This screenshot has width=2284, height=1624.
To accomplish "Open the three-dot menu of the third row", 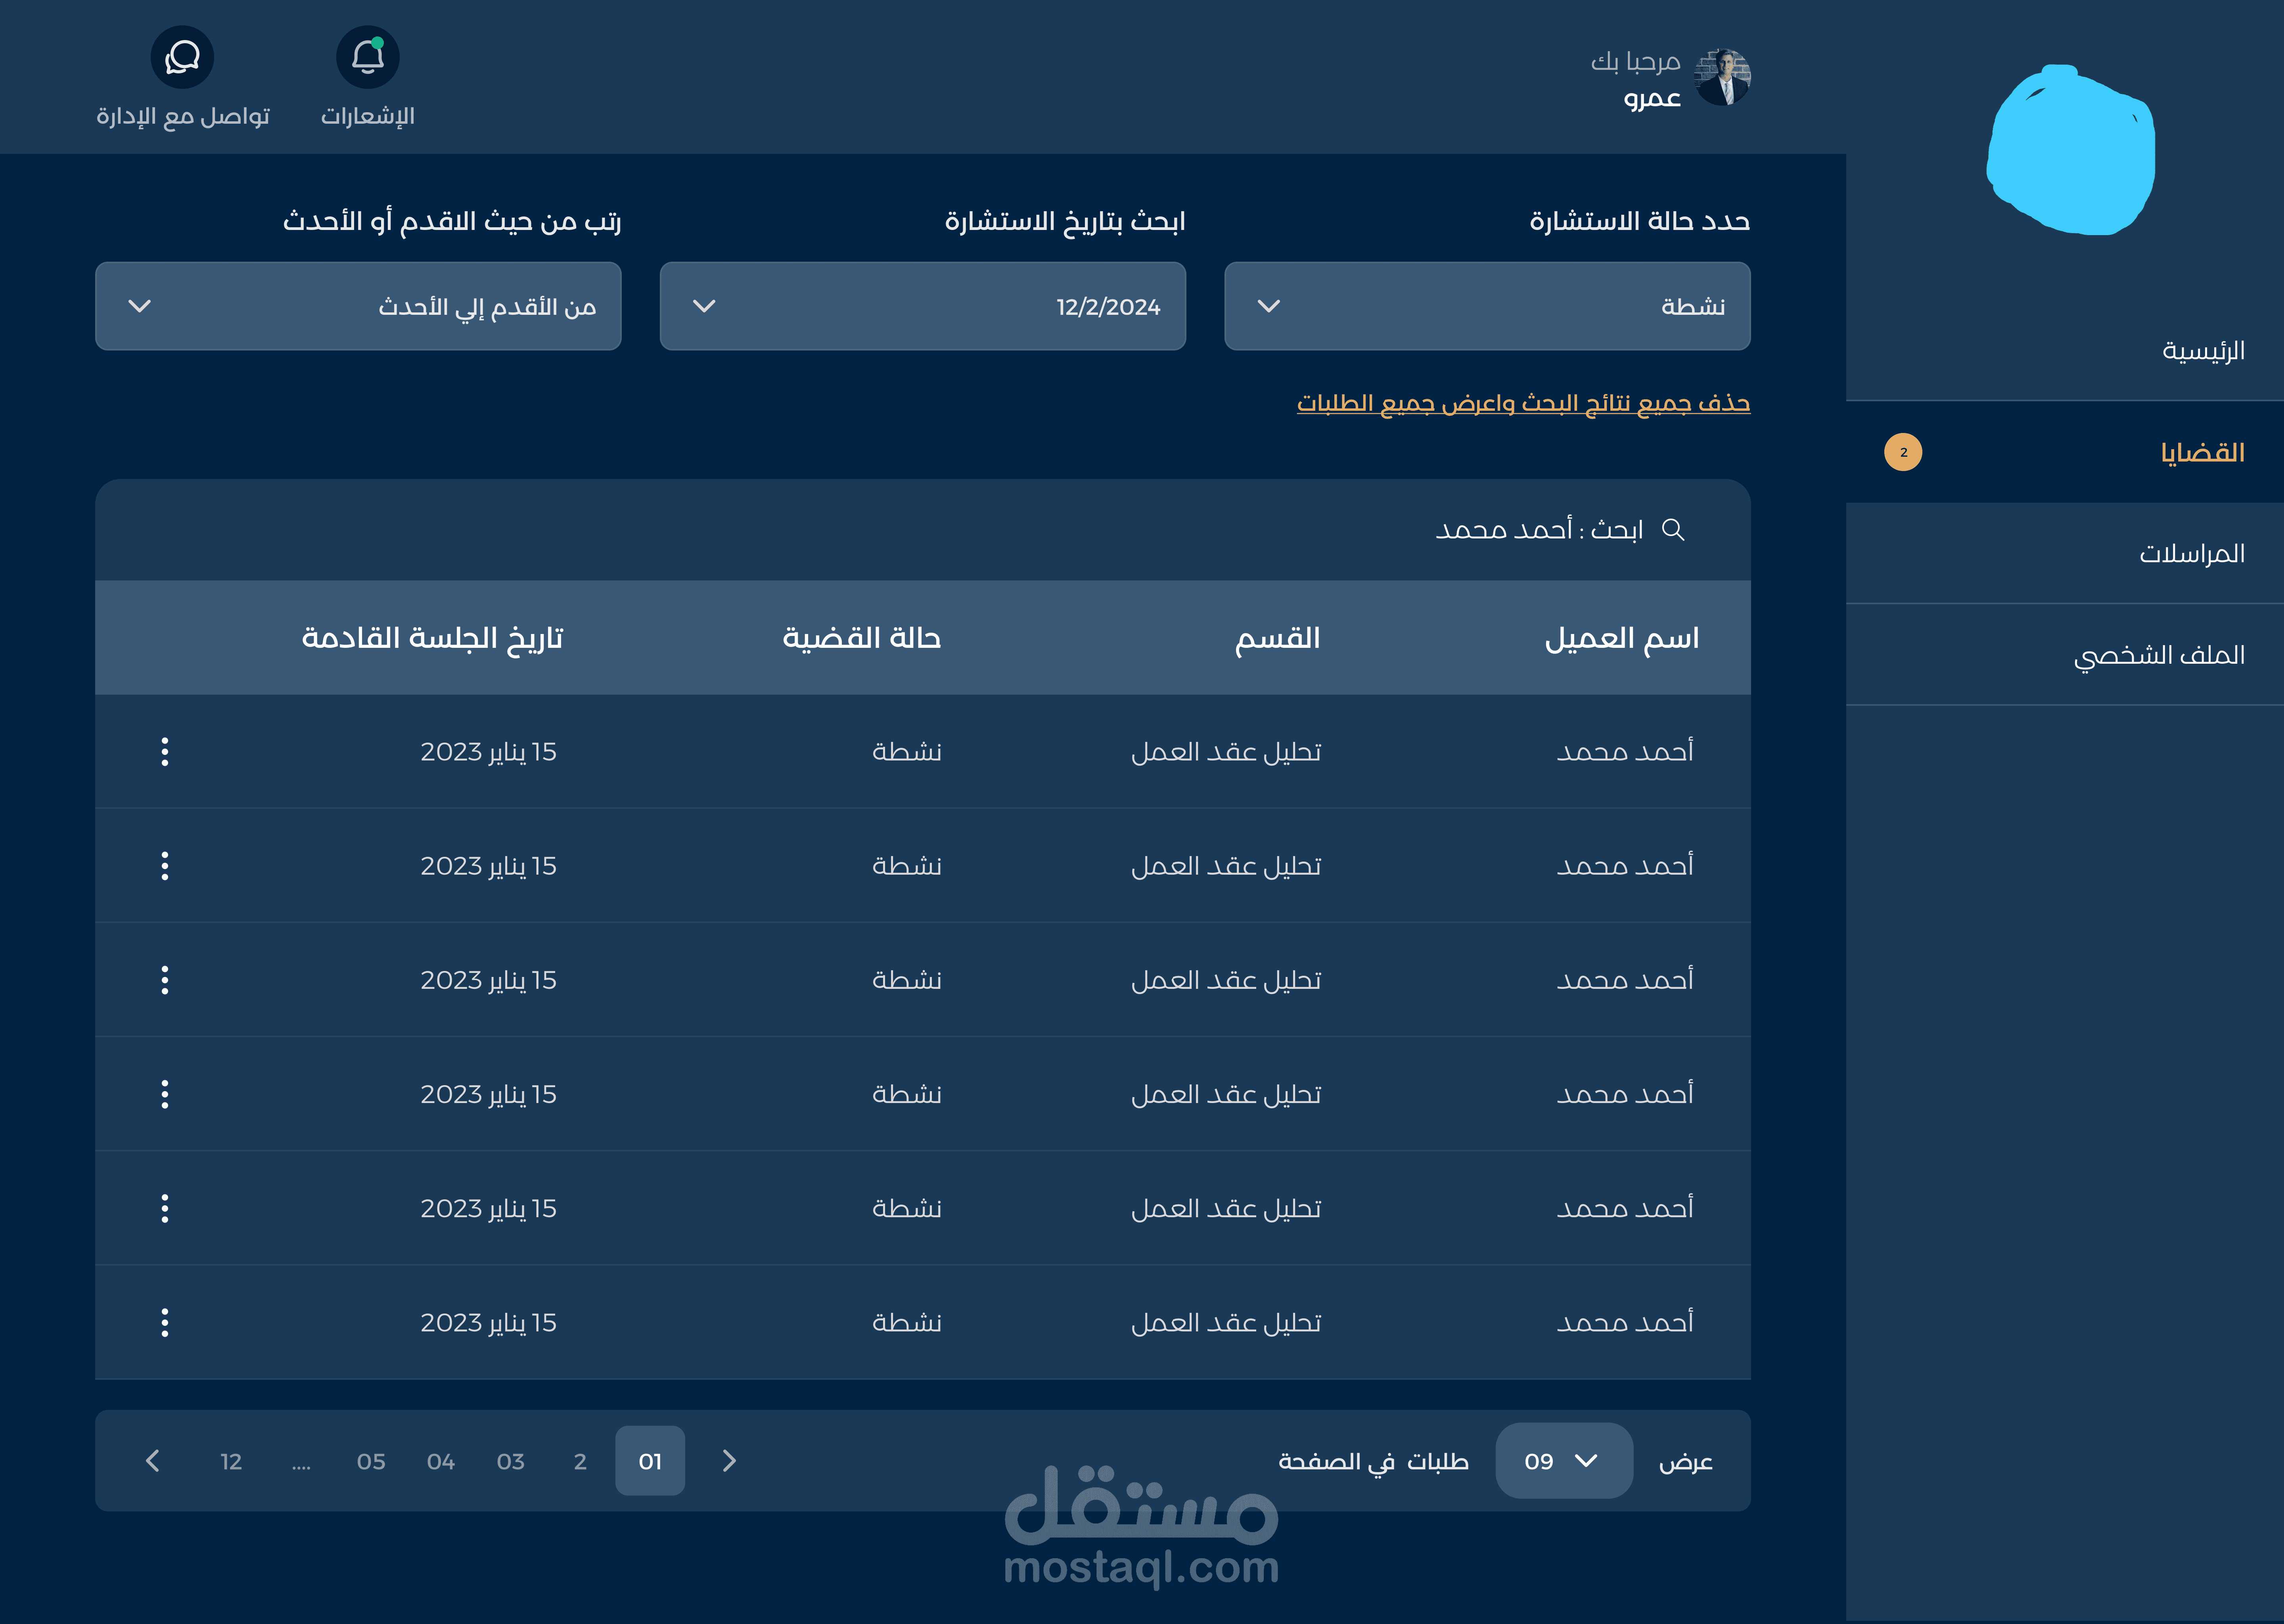I will click(165, 980).
